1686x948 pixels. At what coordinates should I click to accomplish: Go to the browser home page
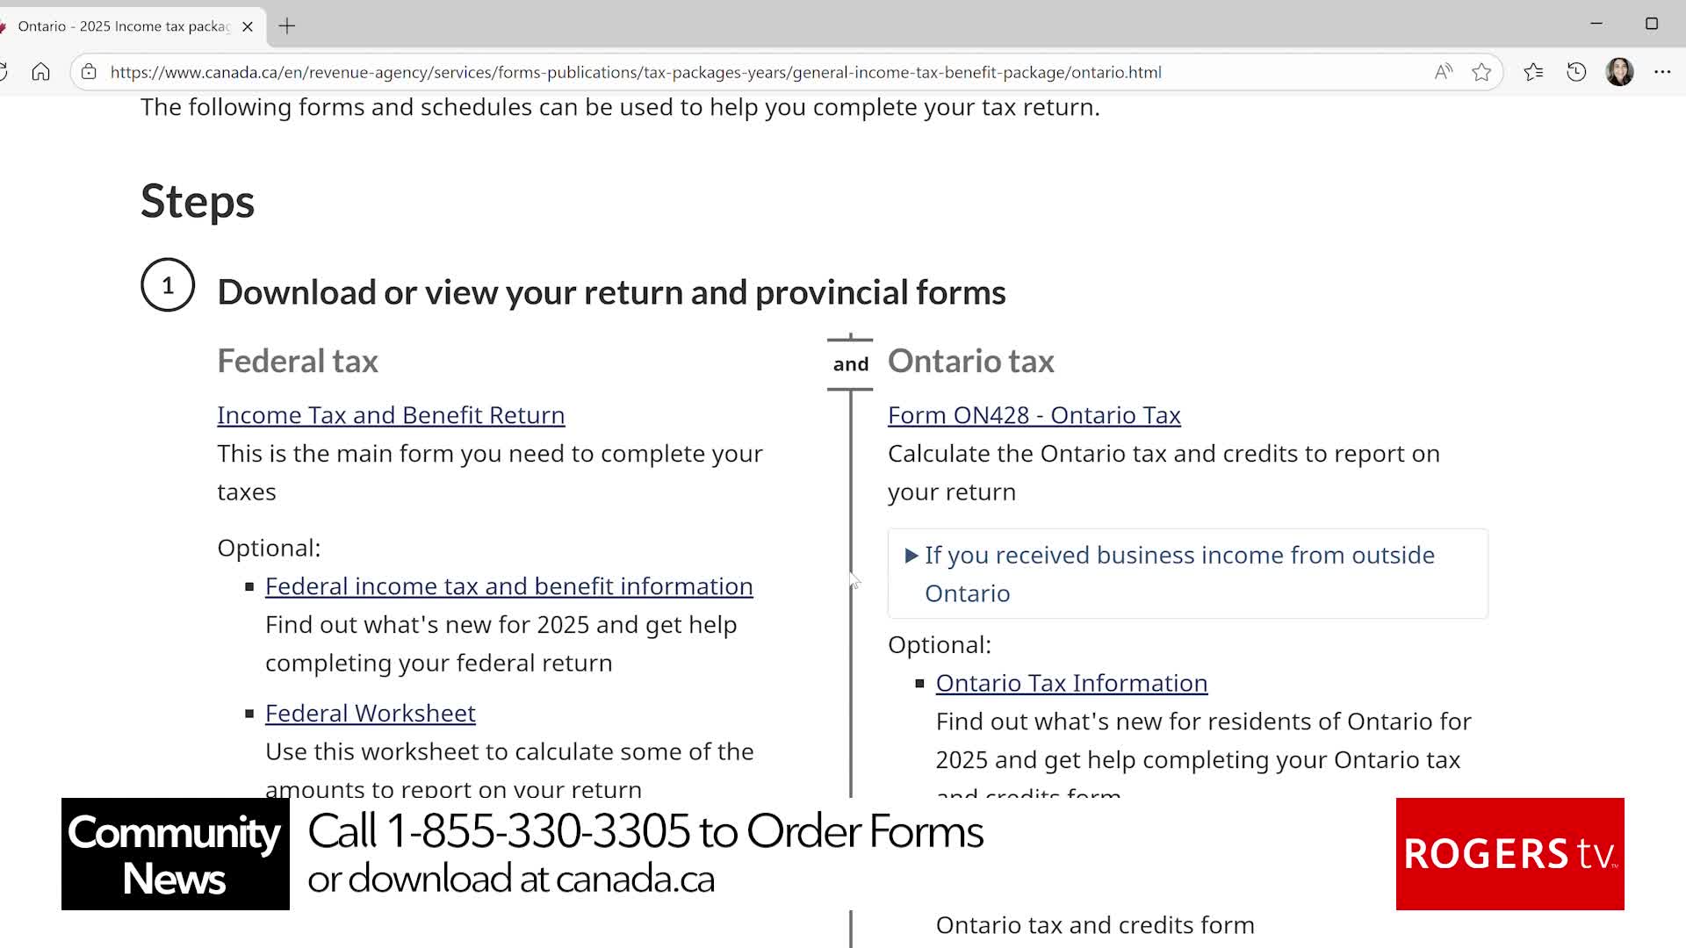pyautogui.click(x=40, y=72)
